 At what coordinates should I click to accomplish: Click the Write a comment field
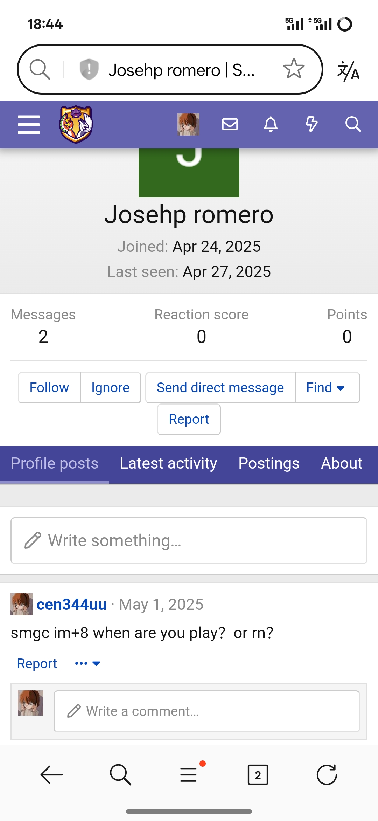(206, 711)
